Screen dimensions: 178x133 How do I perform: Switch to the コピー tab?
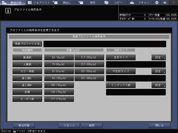(x=115, y=2)
